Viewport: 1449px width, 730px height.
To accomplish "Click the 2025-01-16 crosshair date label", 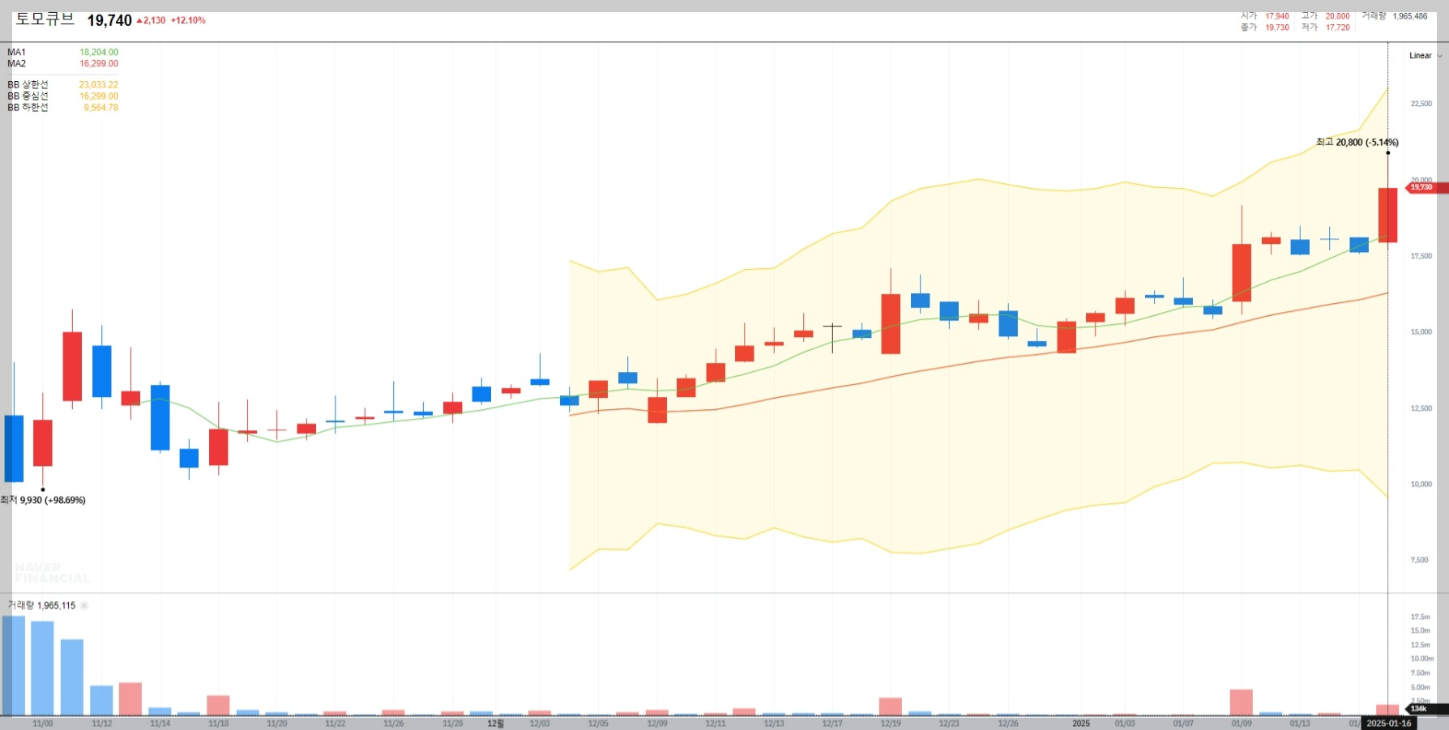I will (x=1388, y=724).
